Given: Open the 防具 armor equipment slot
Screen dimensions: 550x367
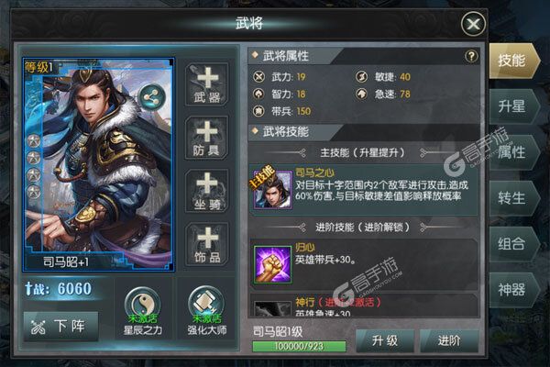Looking at the screenshot, I should [207, 138].
